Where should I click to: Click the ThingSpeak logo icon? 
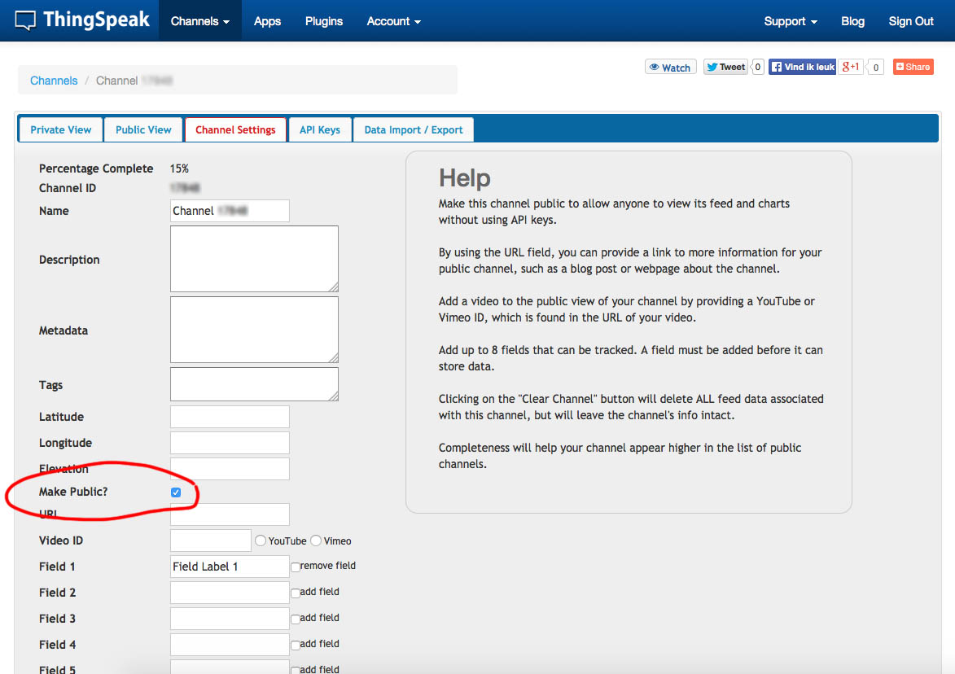click(x=25, y=20)
